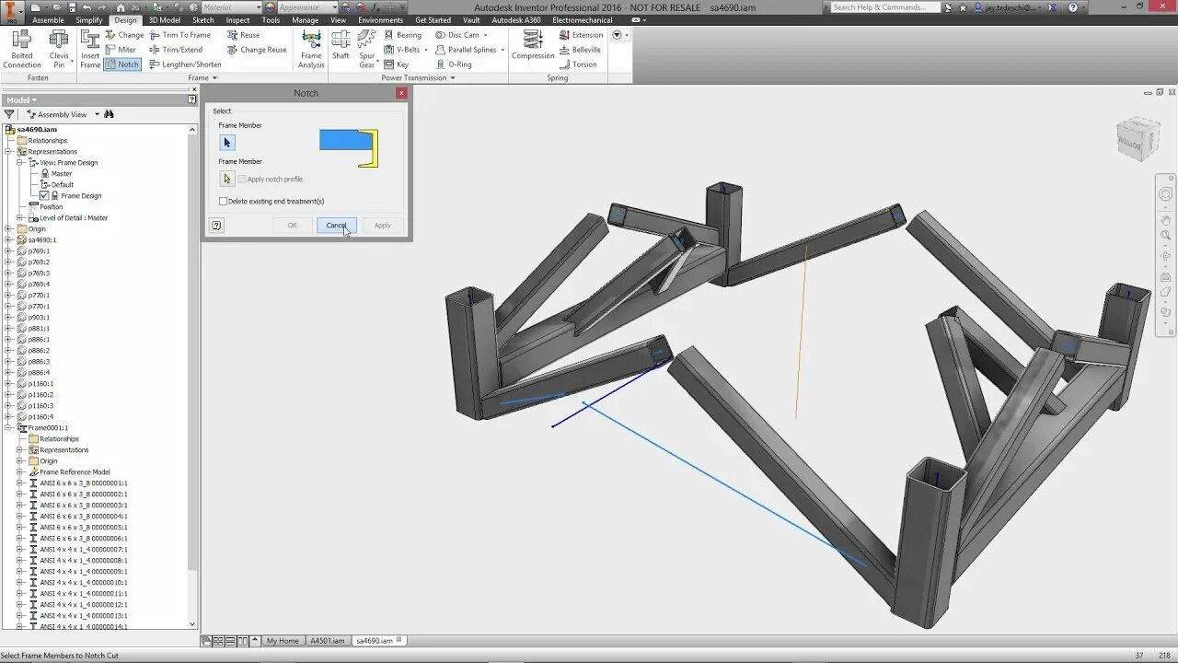1178x663 pixels.
Task: Select the Change frame tool
Action: point(124,35)
